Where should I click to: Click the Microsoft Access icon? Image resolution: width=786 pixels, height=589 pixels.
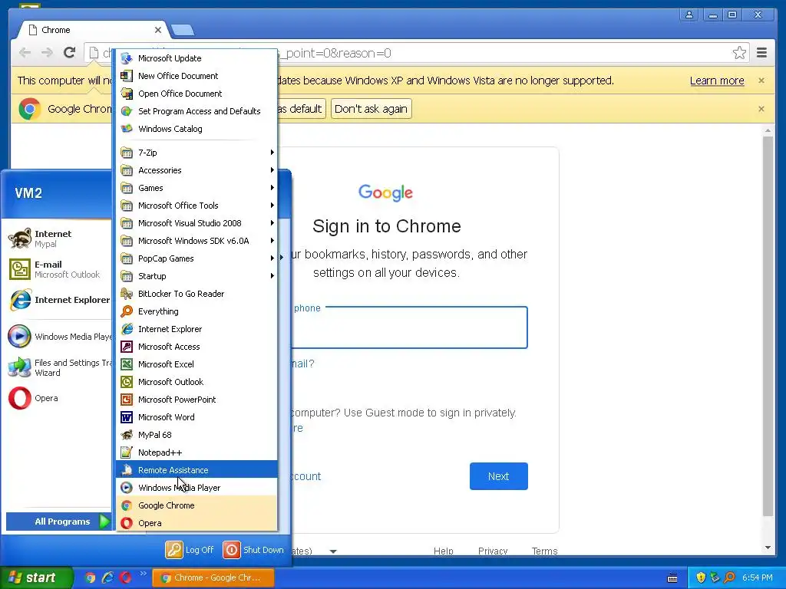coord(127,347)
